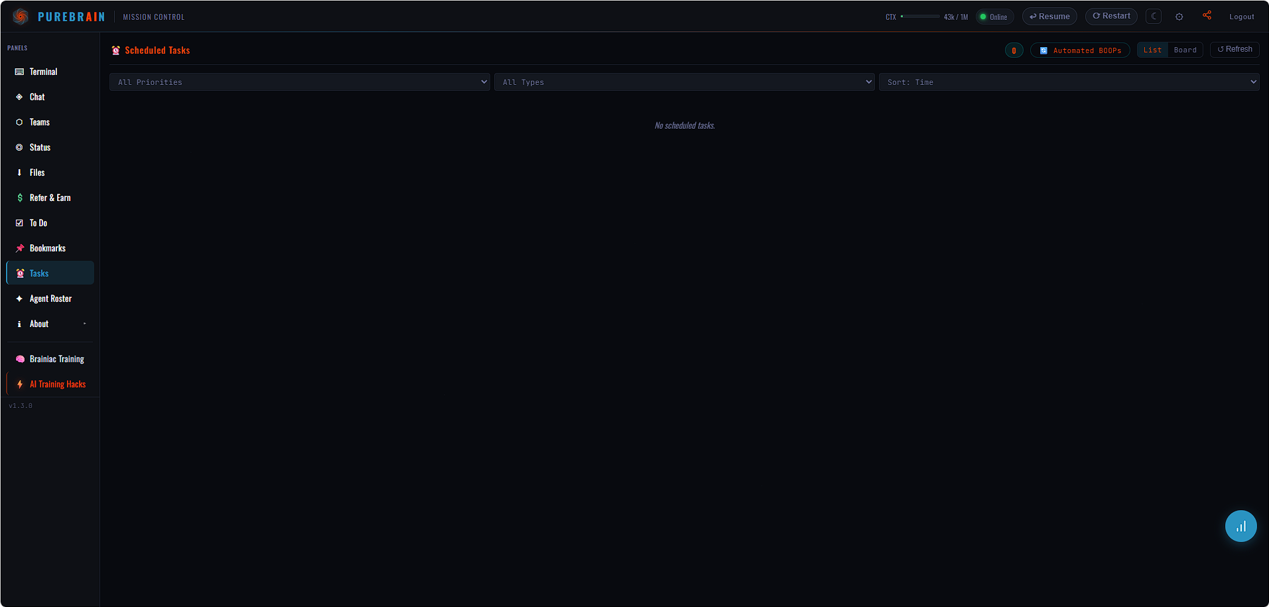
Task: Click the 43k / 1M context text
Action: coord(956,17)
